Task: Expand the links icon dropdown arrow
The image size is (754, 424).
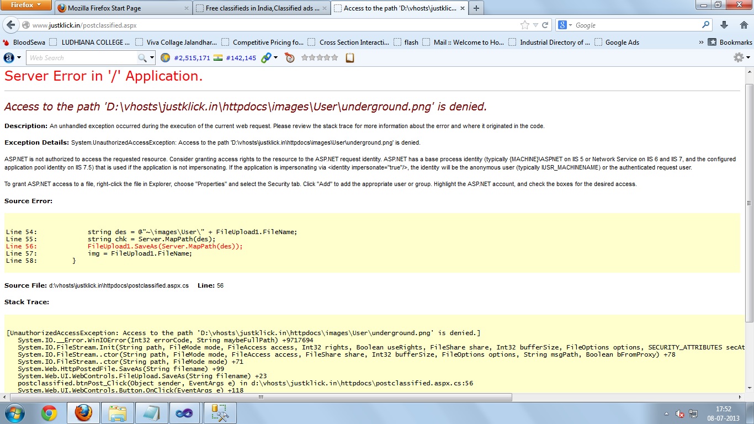Action: click(275, 57)
